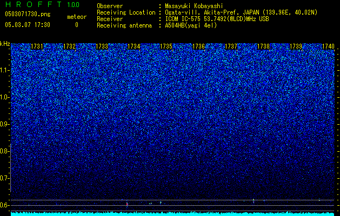340x216 pixels.
Task: Click the 0.9 kHz axis label
Action: [4, 124]
